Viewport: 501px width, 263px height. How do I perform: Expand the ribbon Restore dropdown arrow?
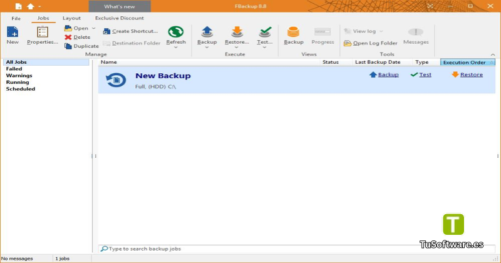coord(237,48)
